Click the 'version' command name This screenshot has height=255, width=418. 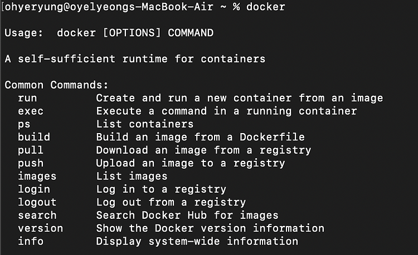pyautogui.click(x=40, y=228)
